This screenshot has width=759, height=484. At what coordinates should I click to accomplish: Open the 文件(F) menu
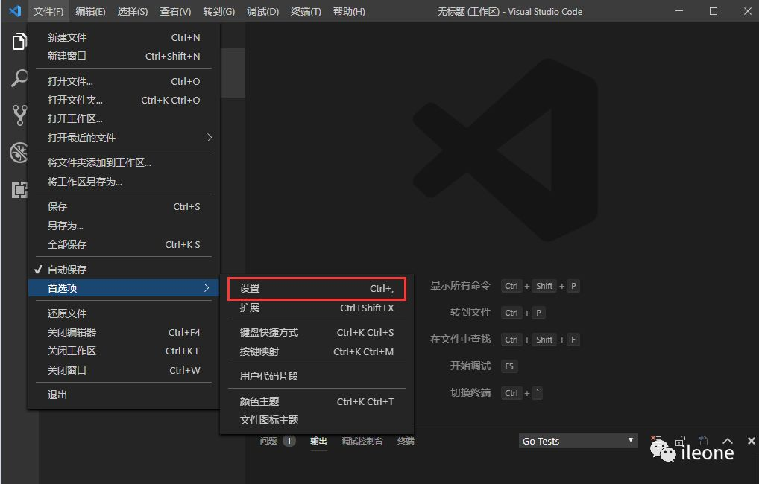[x=48, y=11]
